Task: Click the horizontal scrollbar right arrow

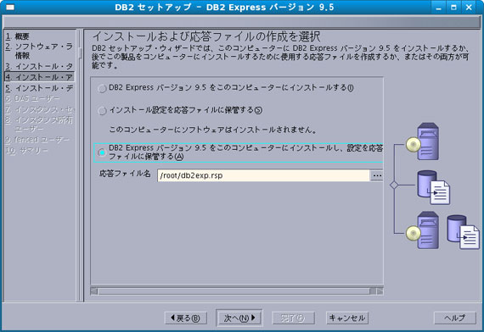Action: [380, 291]
